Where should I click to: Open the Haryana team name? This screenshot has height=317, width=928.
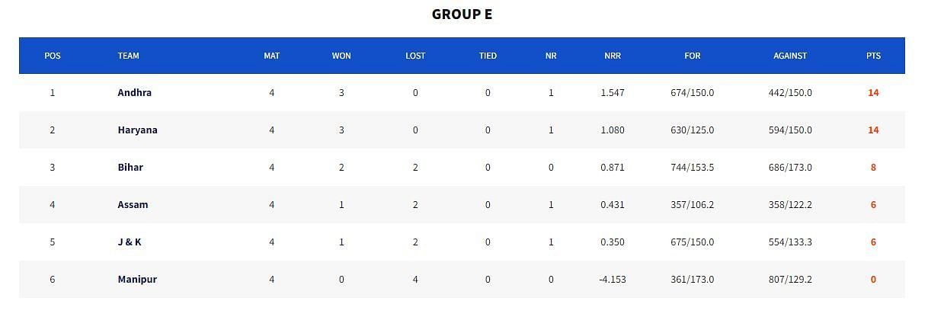tap(137, 130)
